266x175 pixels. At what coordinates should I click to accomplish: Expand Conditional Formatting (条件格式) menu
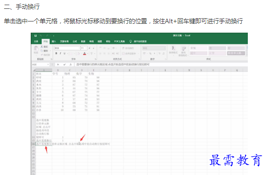click(173, 50)
